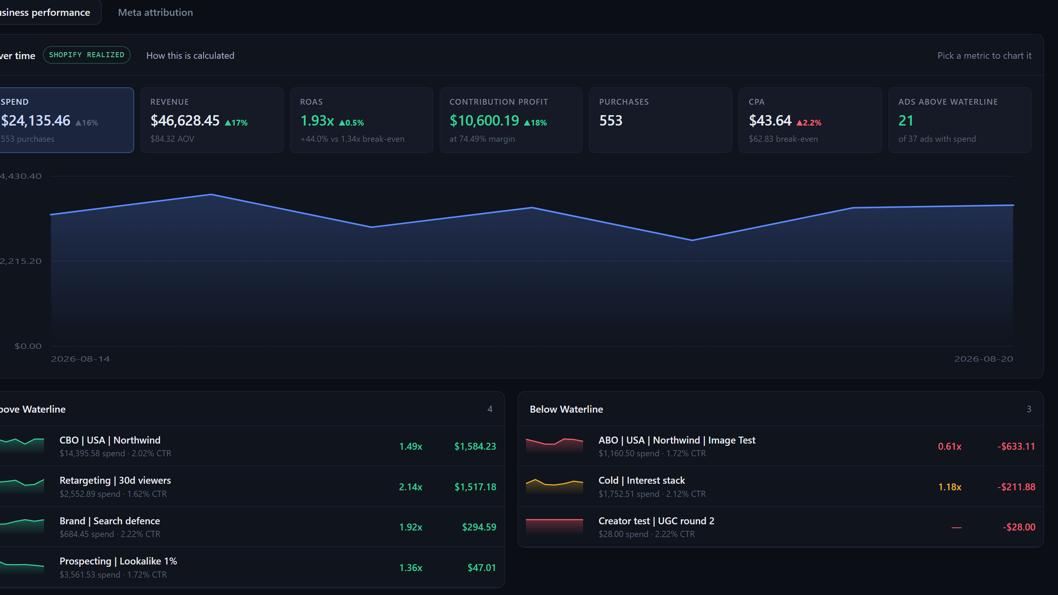
Task: Click the ABO Image Test red sparkline
Action: 554,446
